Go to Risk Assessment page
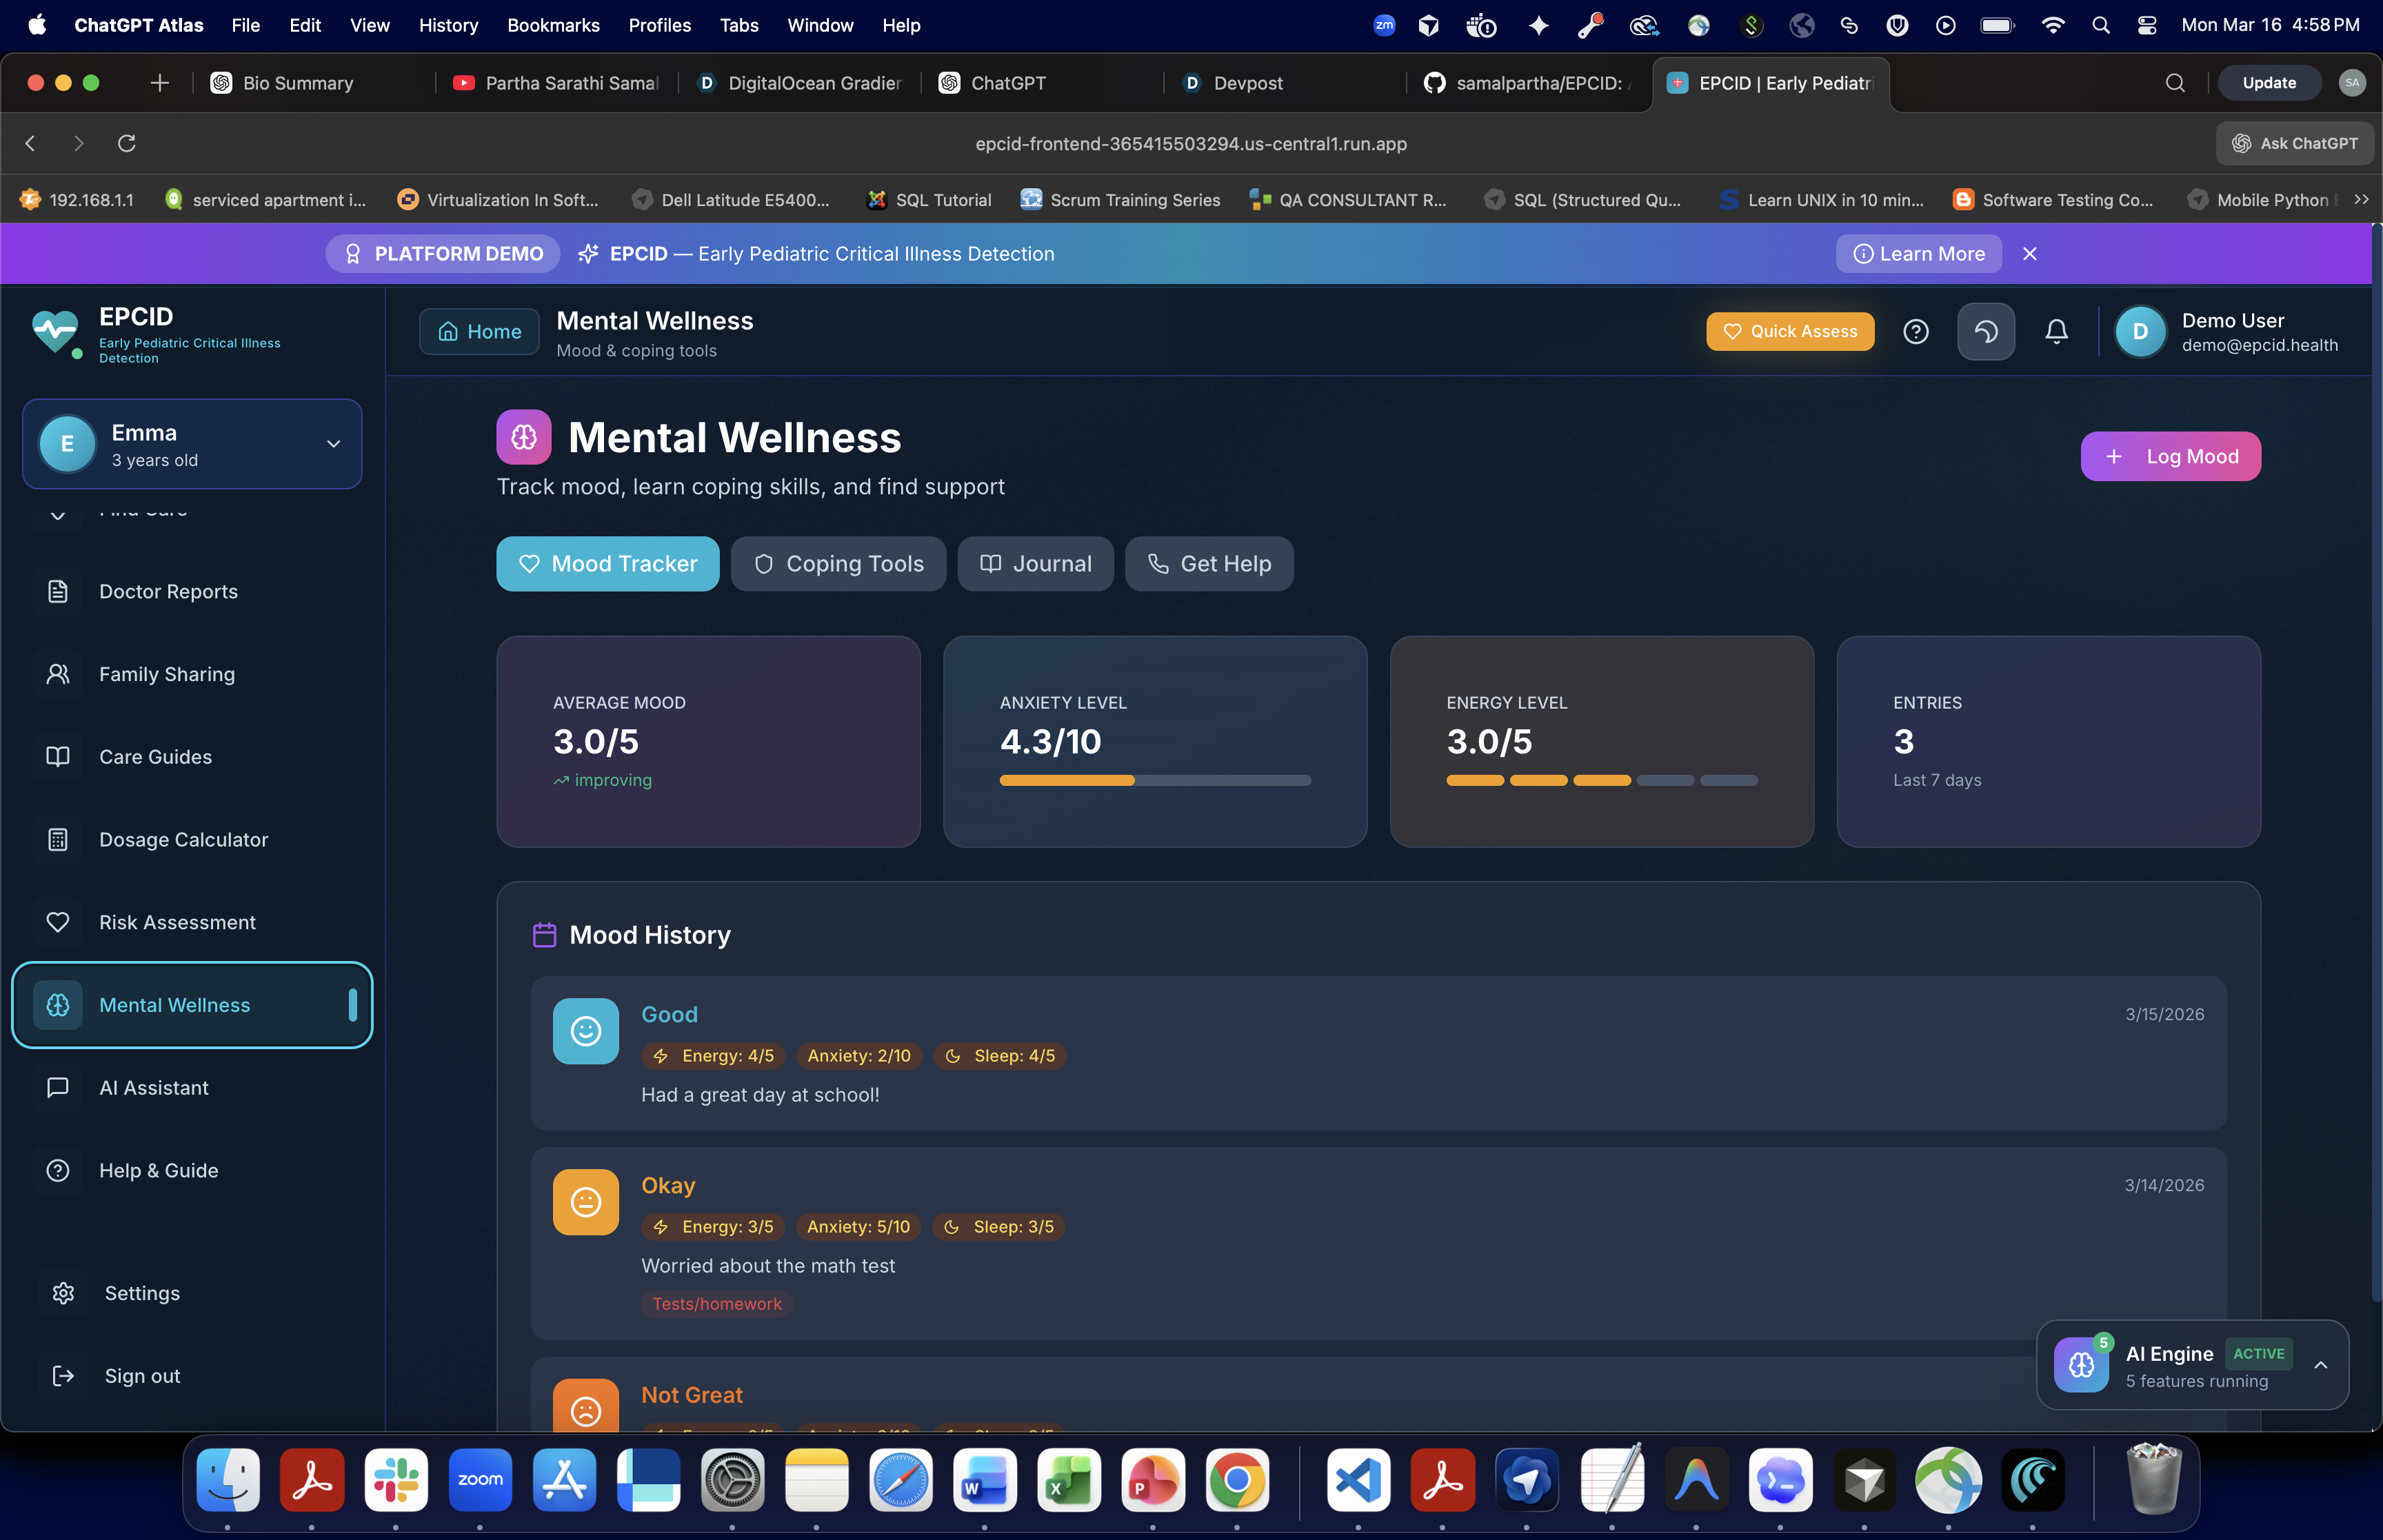The image size is (2383, 1540). pyautogui.click(x=177, y=922)
